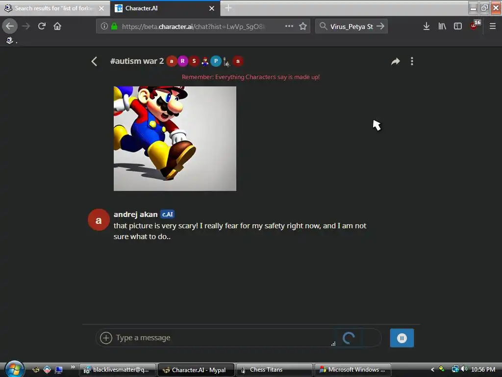Viewport: 502px width, 377px height.
Task: Open the library bookmarks icon
Action: (x=442, y=27)
